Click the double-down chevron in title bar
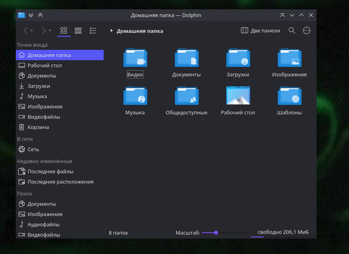Viewport: 349px width, 254px height. (31, 15)
